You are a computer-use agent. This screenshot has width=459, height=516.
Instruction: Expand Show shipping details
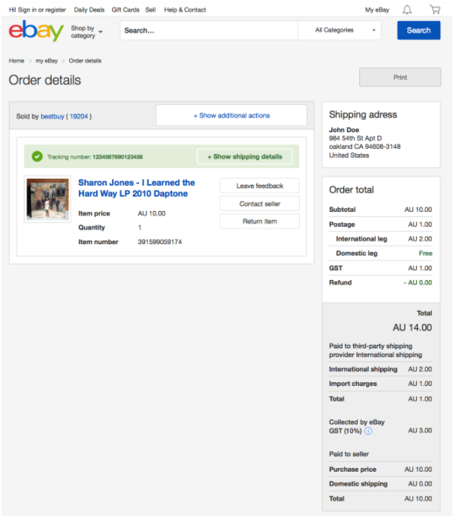(x=244, y=157)
